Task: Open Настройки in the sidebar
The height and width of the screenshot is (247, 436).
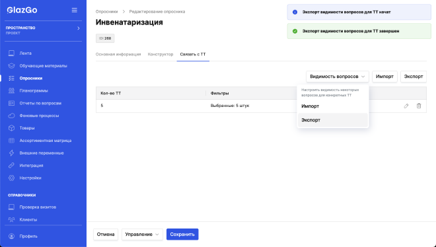Action: pyautogui.click(x=30, y=178)
